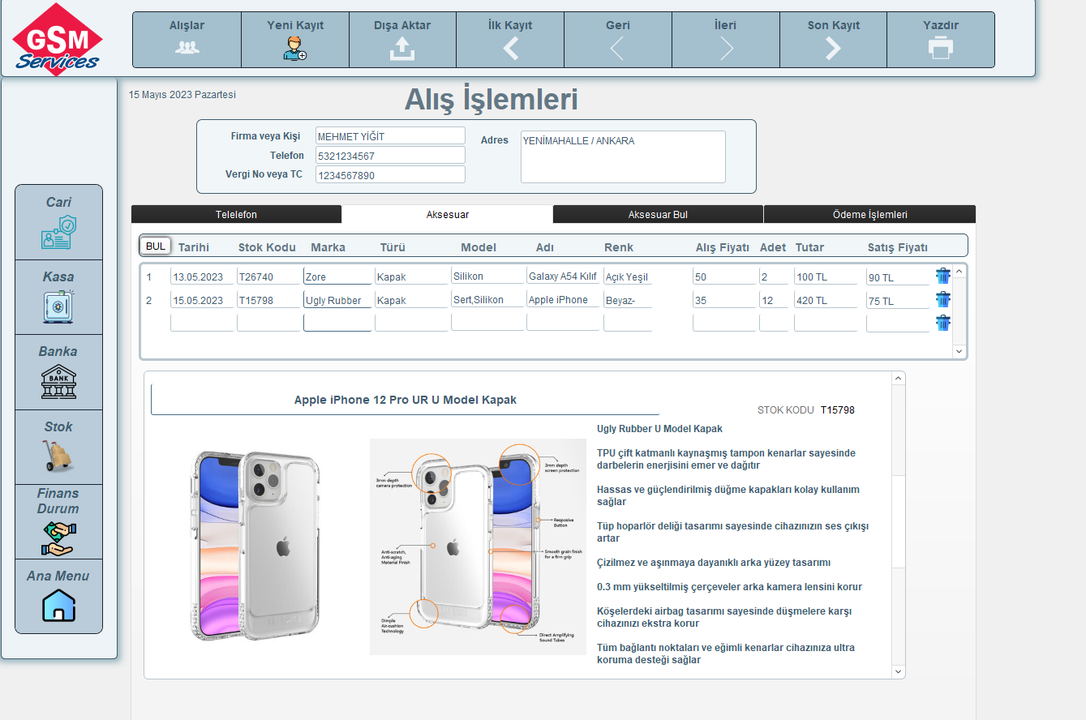Image resolution: width=1086 pixels, height=720 pixels.
Task: Open Finans Durum handshake icon
Action: point(58,538)
